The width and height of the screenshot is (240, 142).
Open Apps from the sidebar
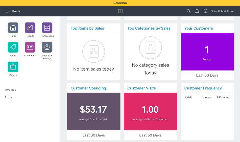pos(8,97)
